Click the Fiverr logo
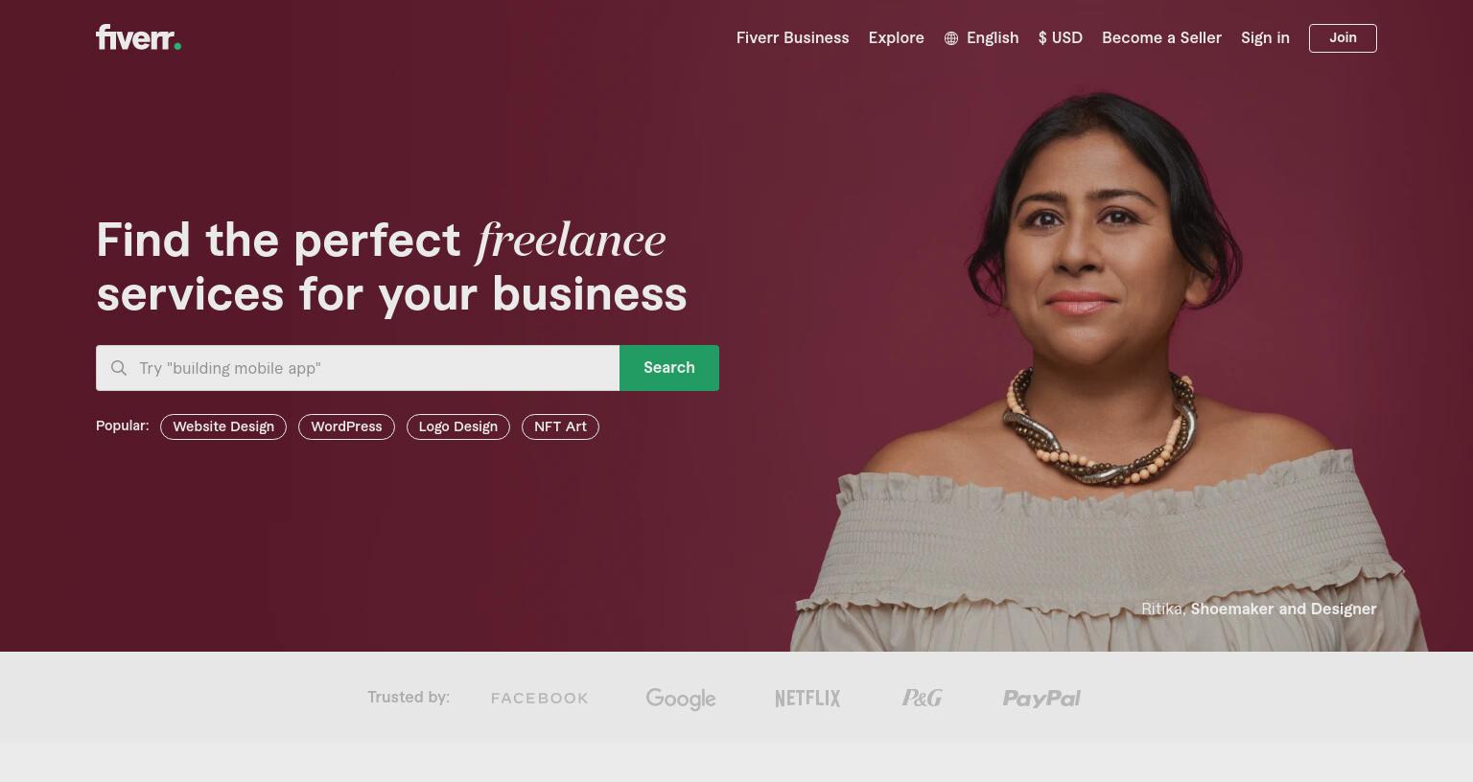 click(x=138, y=37)
